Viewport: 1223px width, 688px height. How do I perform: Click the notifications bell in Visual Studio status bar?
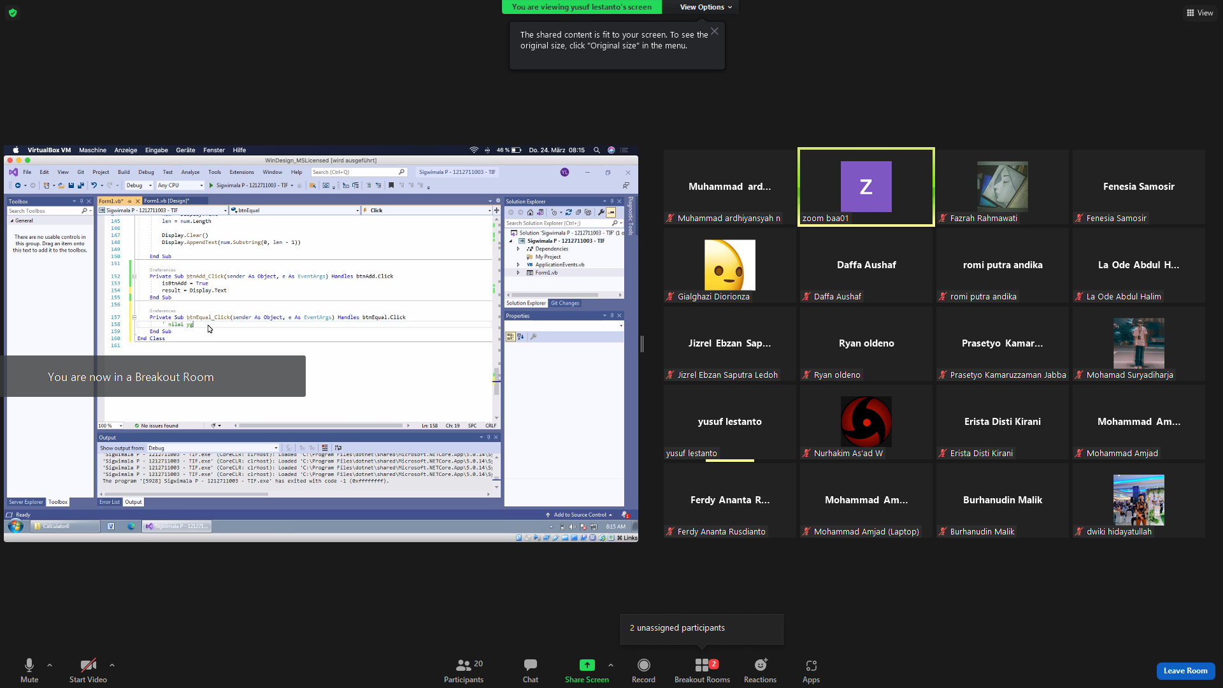point(625,515)
